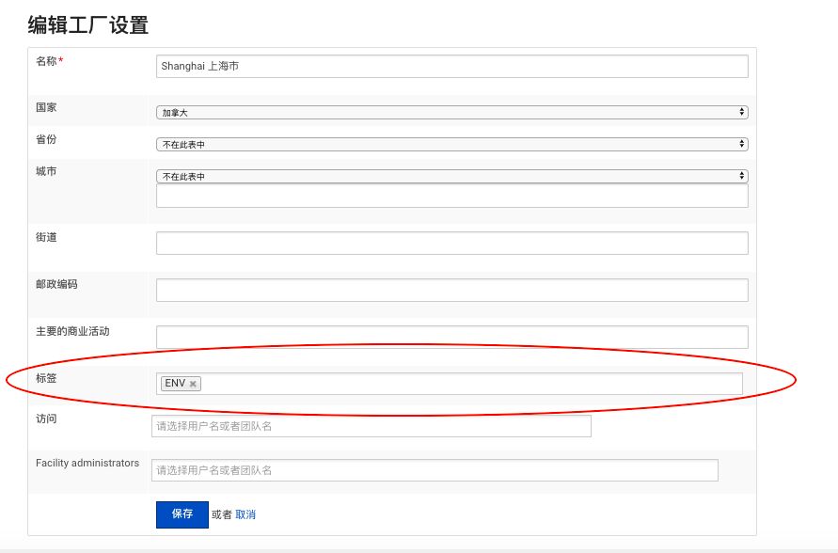Open the 城市 city dropdown
The height and width of the screenshot is (553, 838).
click(x=451, y=176)
